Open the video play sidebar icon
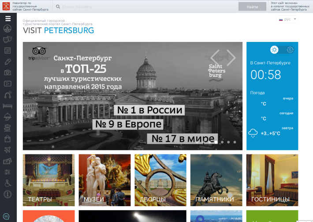Viewport: 313px width, 222px height. click(7, 83)
